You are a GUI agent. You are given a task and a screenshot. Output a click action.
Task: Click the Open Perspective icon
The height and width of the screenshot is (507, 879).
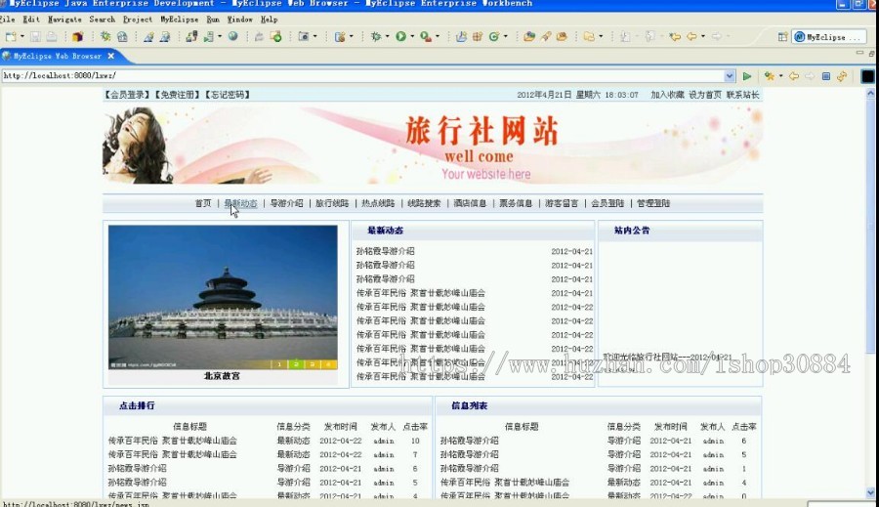point(783,37)
